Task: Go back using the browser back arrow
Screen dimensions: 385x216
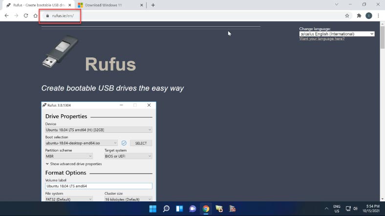Action: (x=7, y=16)
